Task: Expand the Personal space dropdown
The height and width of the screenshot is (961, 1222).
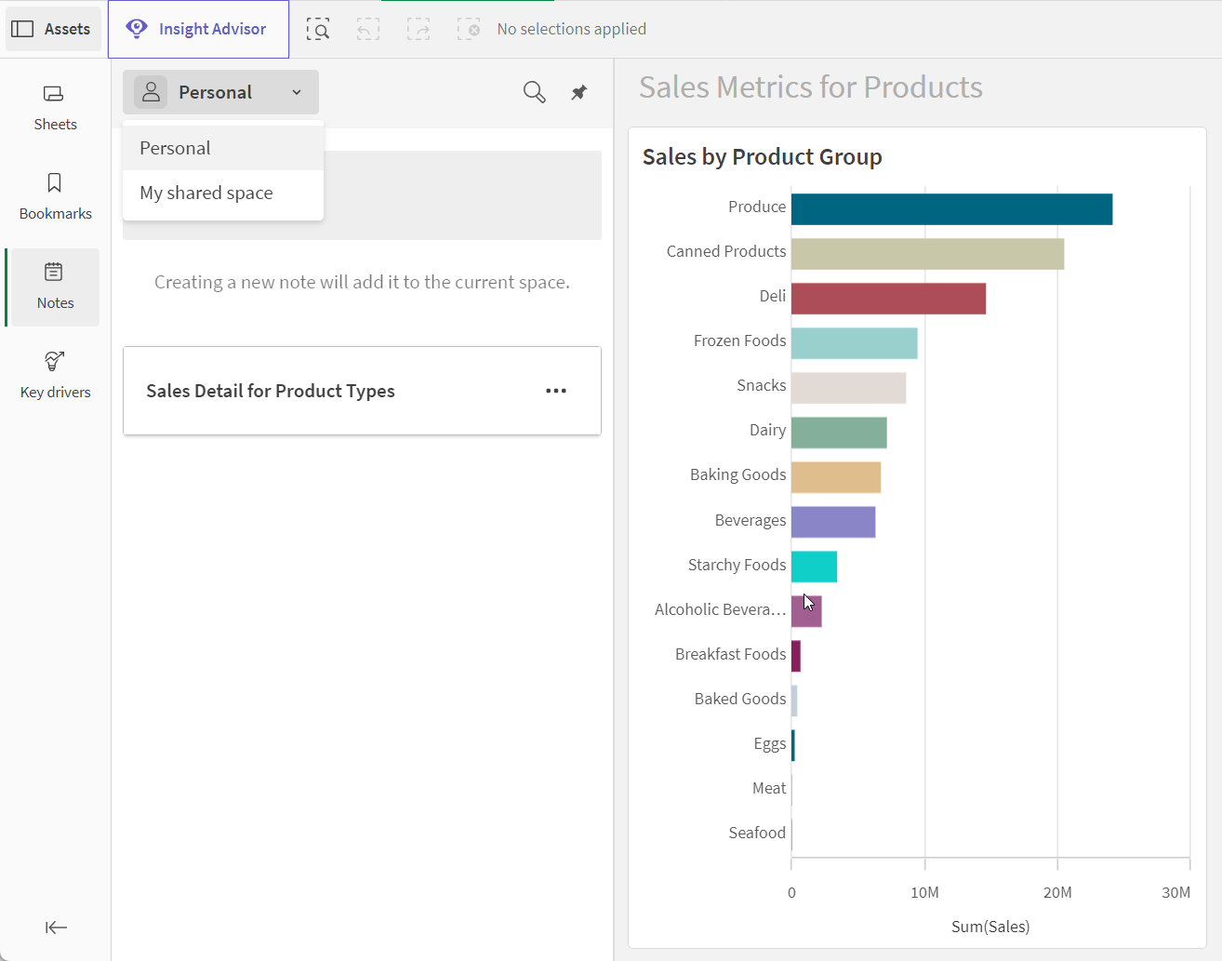Action: (x=220, y=92)
